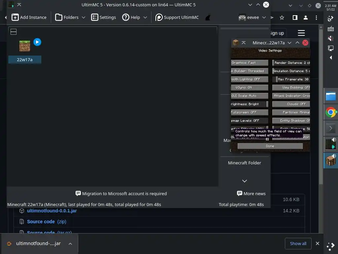Click the Help question mark icon
338x254 pixels.
pyautogui.click(x=126, y=17)
